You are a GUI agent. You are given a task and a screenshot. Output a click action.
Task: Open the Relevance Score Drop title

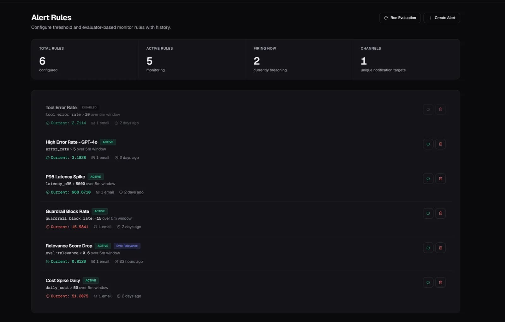[x=69, y=246]
